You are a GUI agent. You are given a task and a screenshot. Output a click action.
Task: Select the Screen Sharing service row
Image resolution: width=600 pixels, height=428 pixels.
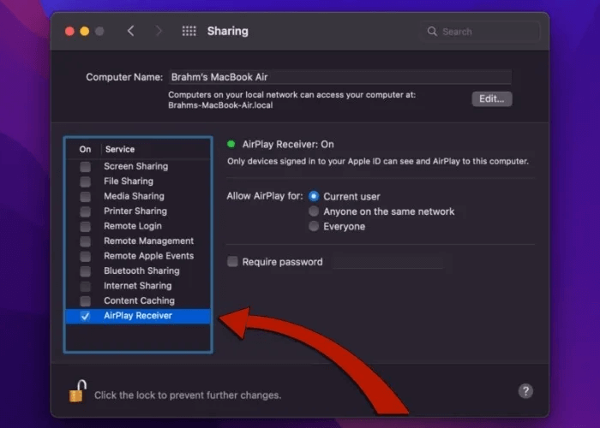(x=138, y=166)
